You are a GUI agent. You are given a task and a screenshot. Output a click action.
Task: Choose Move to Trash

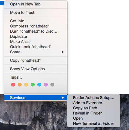pyautogui.click(x=36, y=13)
